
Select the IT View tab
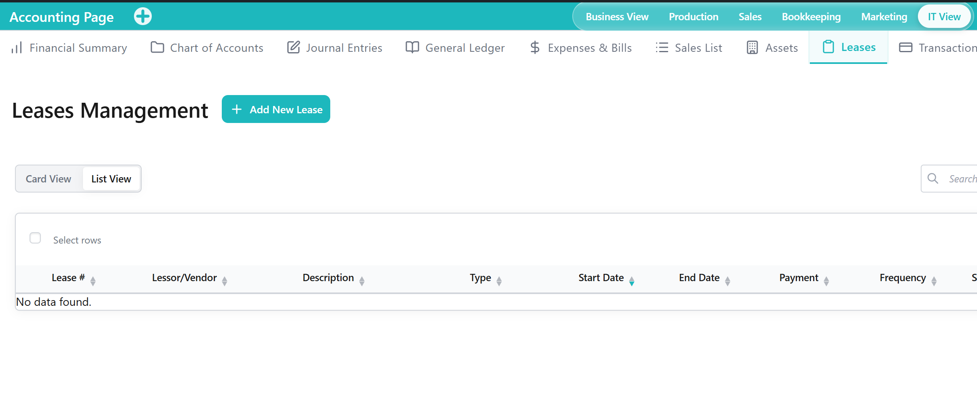[x=944, y=17]
